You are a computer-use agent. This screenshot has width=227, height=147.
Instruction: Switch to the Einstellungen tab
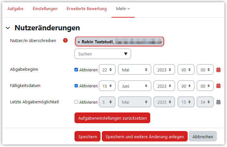45,9
